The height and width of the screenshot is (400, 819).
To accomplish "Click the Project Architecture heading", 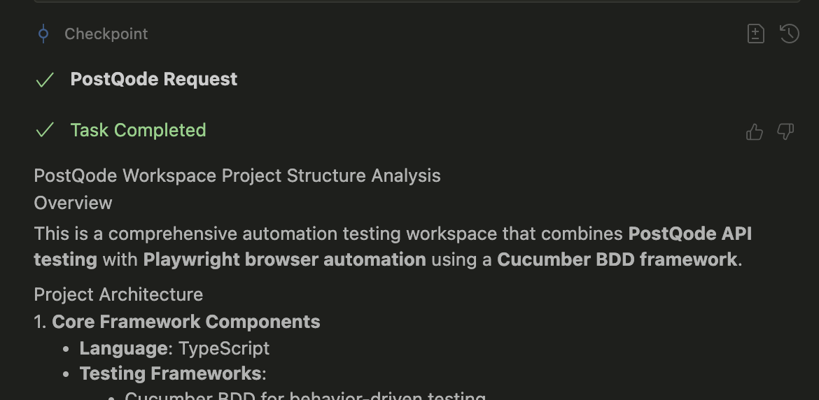I will [118, 294].
